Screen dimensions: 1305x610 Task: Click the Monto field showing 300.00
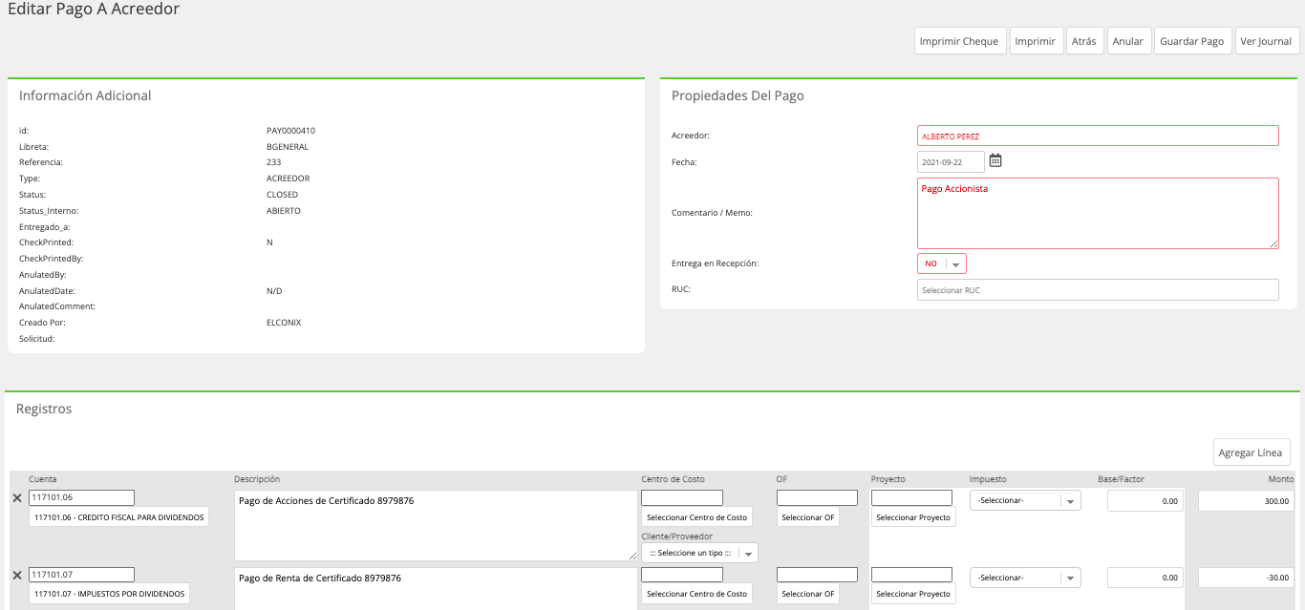tap(1247, 500)
